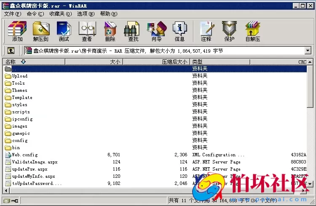Viewport: 316px width, 206px height.
Task: Click the 解压到 (Extract To) icon
Action: tap(41, 32)
